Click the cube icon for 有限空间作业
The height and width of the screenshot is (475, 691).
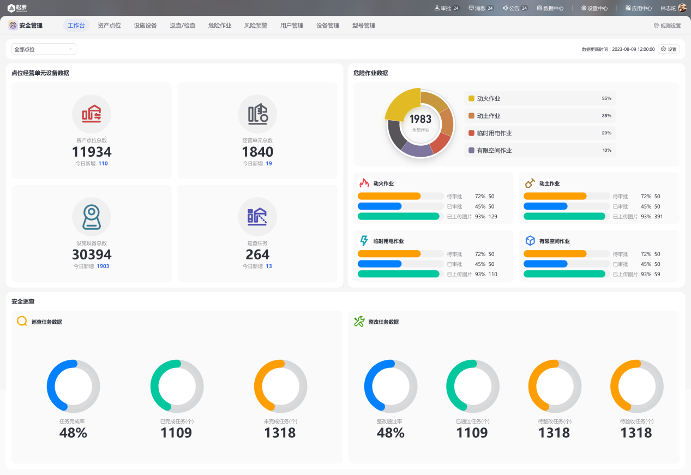click(x=530, y=241)
